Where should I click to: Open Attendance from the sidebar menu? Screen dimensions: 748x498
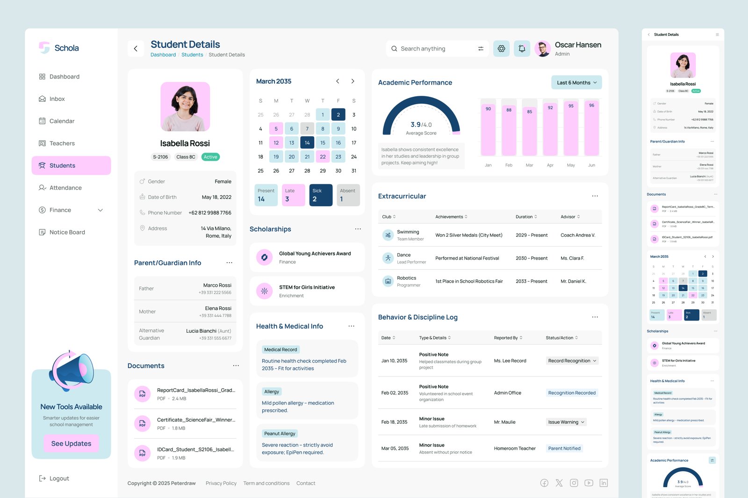pyautogui.click(x=65, y=187)
